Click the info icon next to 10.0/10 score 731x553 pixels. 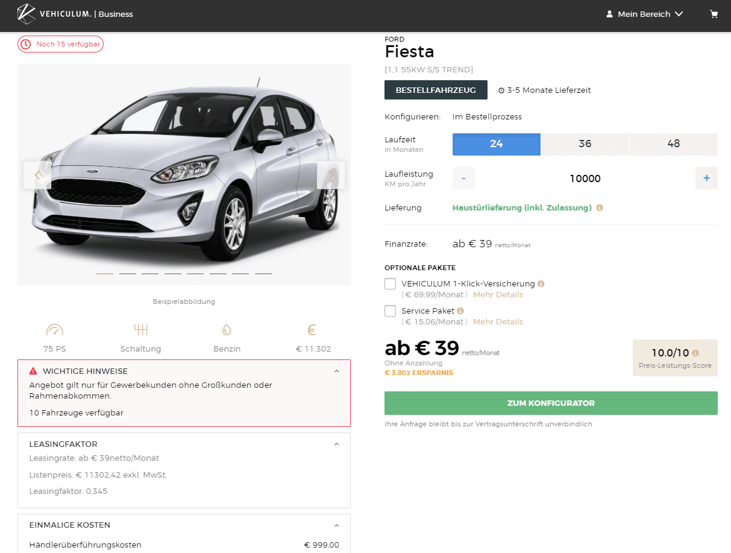(x=695, y=353)
